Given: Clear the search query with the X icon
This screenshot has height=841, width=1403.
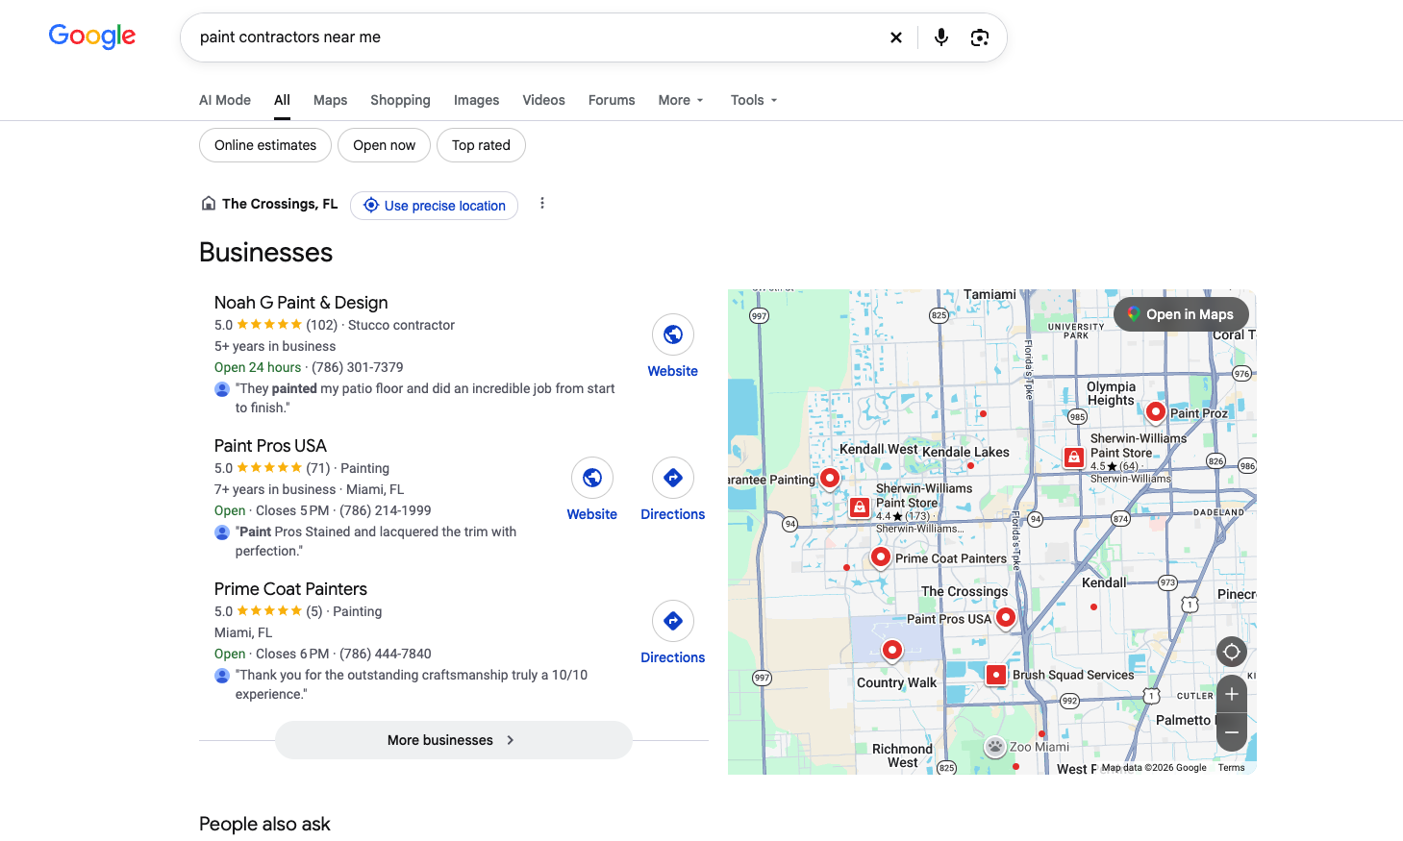Looking at the screenshot, I should point(896,37).
